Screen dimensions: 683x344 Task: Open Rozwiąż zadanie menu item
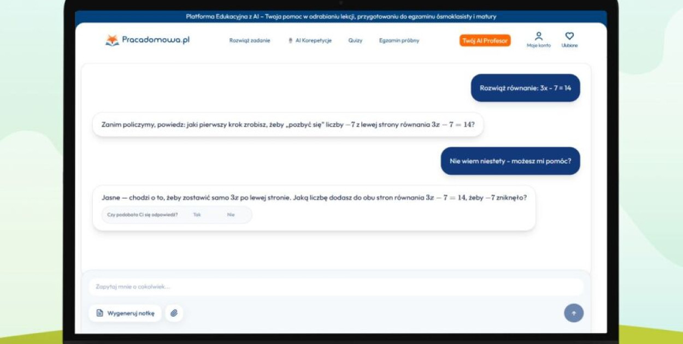click(249, 41)
